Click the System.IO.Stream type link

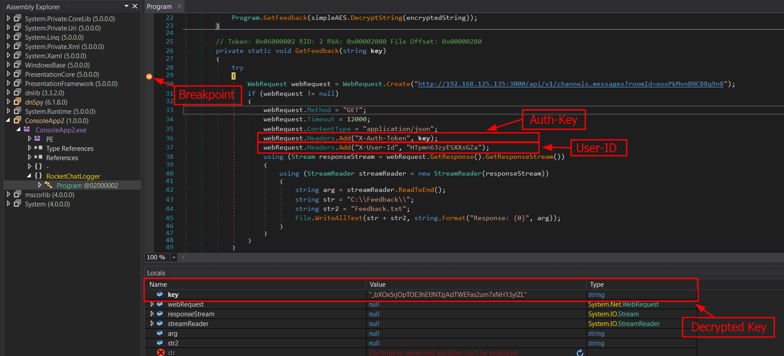pos(613,314)
